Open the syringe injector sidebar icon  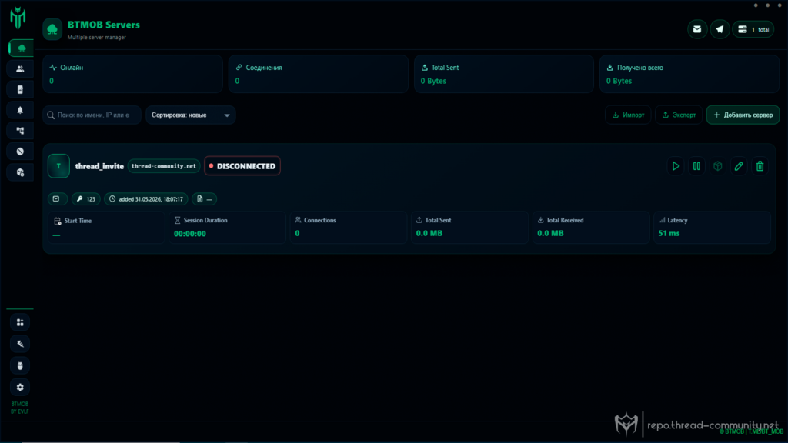(x=20, y=344)
